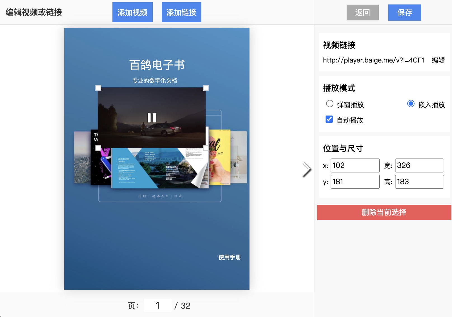
Task: Click the top-left resize handle of video
Action: [98, 88]
